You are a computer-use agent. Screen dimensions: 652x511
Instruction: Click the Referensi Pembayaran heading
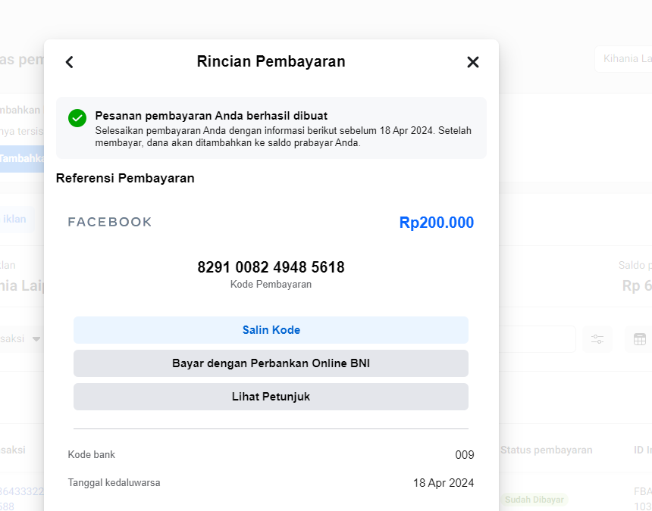pos(125,179)
